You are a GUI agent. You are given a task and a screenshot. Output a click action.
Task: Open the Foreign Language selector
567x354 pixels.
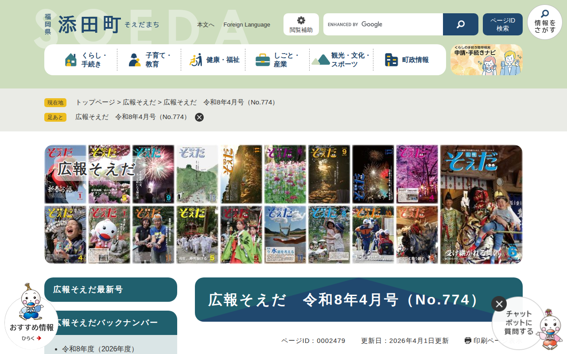point(247,25)
